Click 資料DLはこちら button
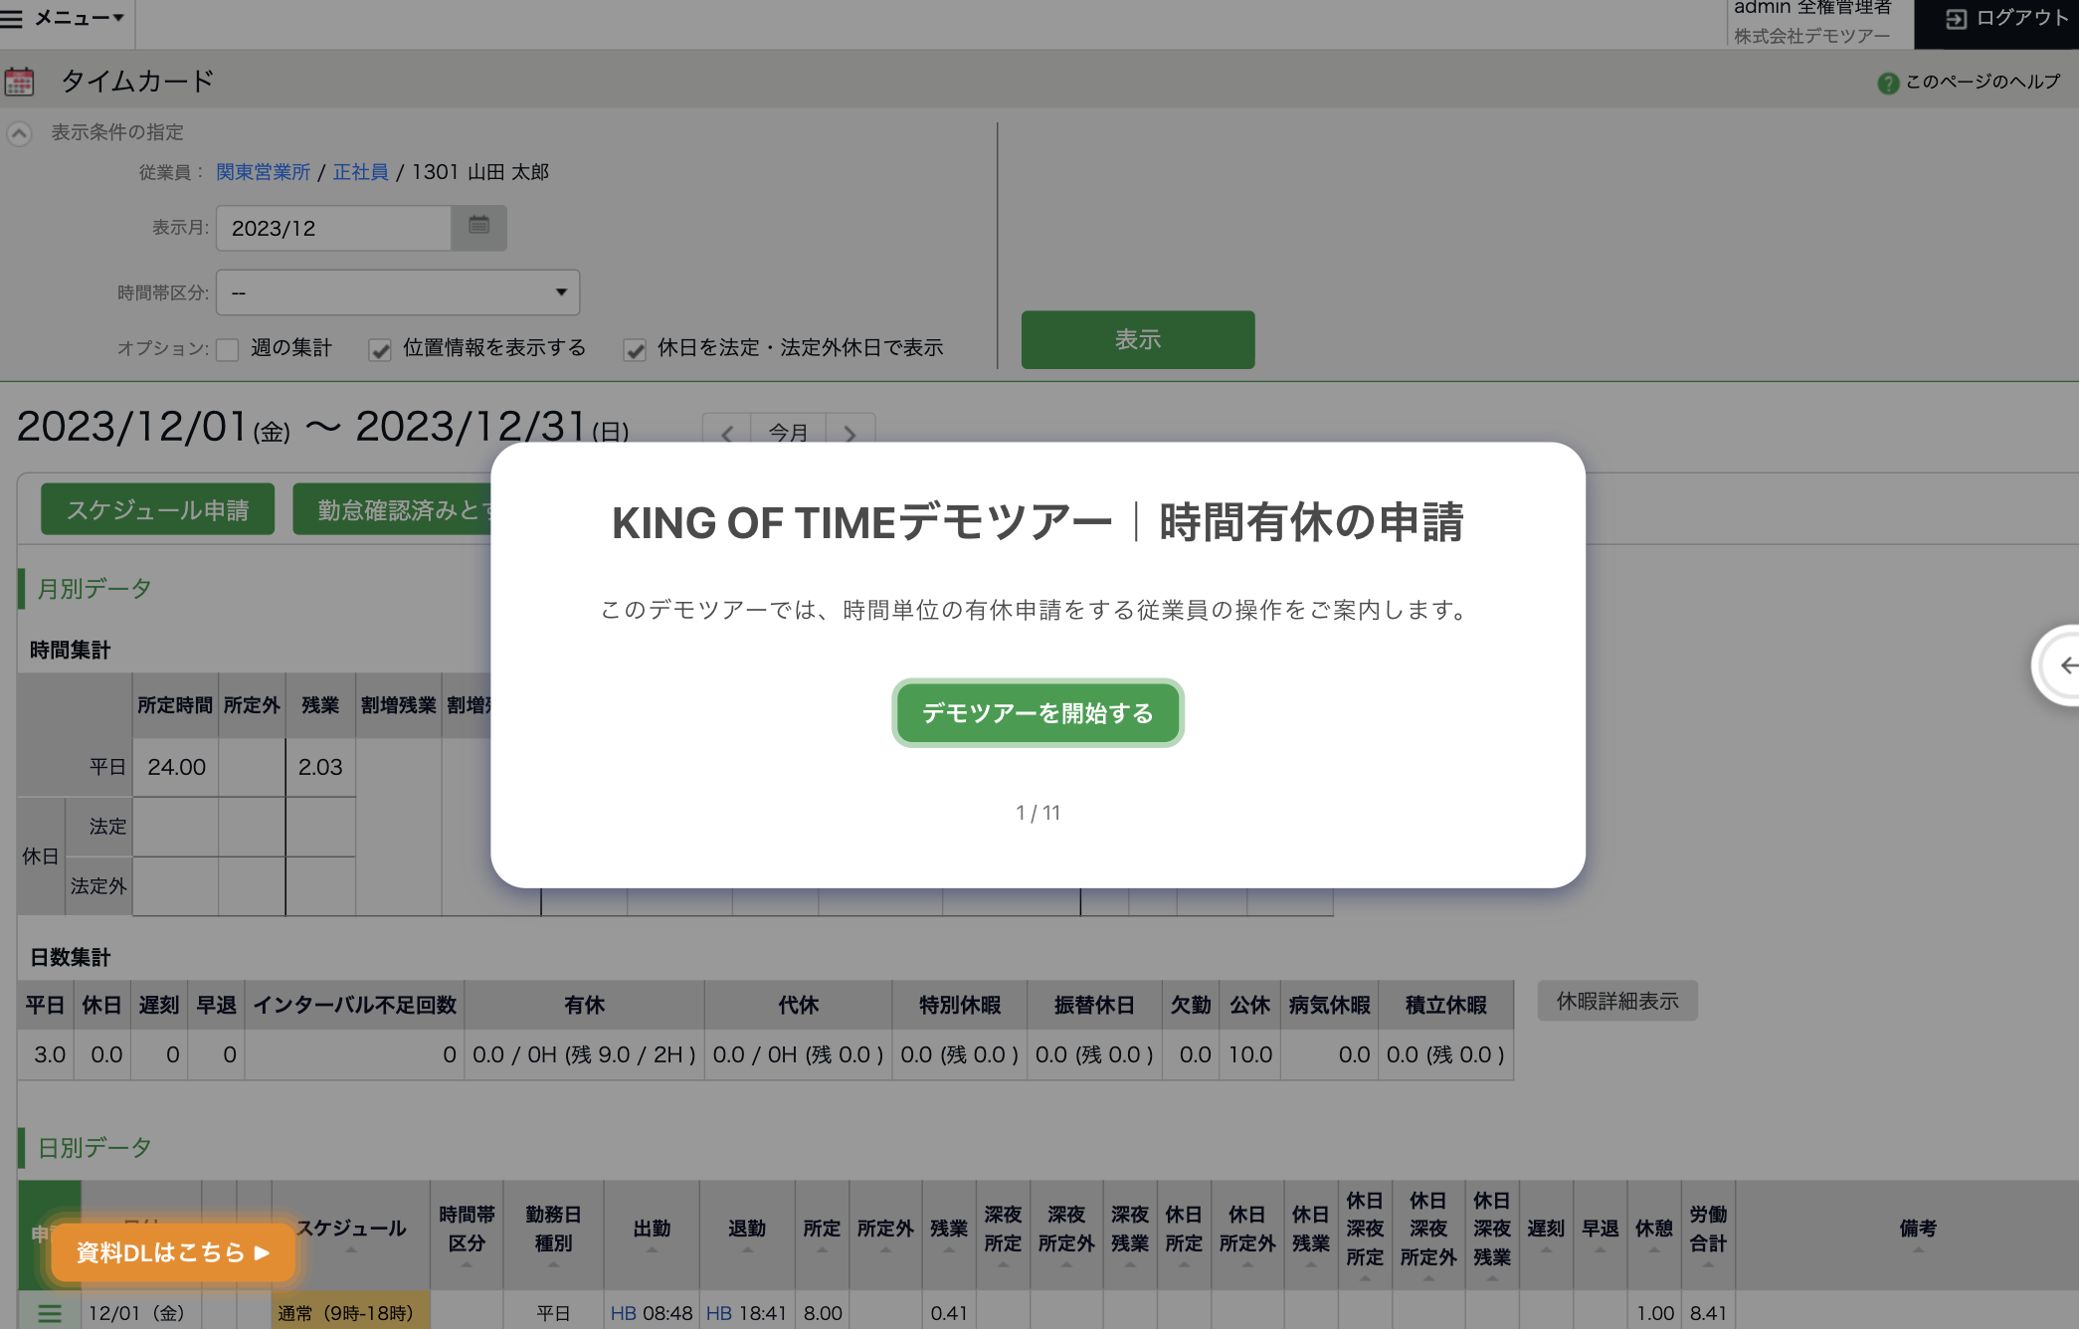This screenshot has width=2079, height=1329. (173, 1252)
